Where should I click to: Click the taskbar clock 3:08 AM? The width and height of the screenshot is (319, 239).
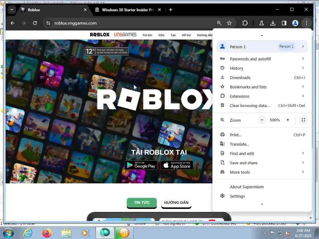[303, 233]
